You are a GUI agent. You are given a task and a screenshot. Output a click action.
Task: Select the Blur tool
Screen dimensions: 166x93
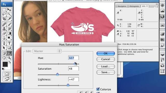pos(4,38)
